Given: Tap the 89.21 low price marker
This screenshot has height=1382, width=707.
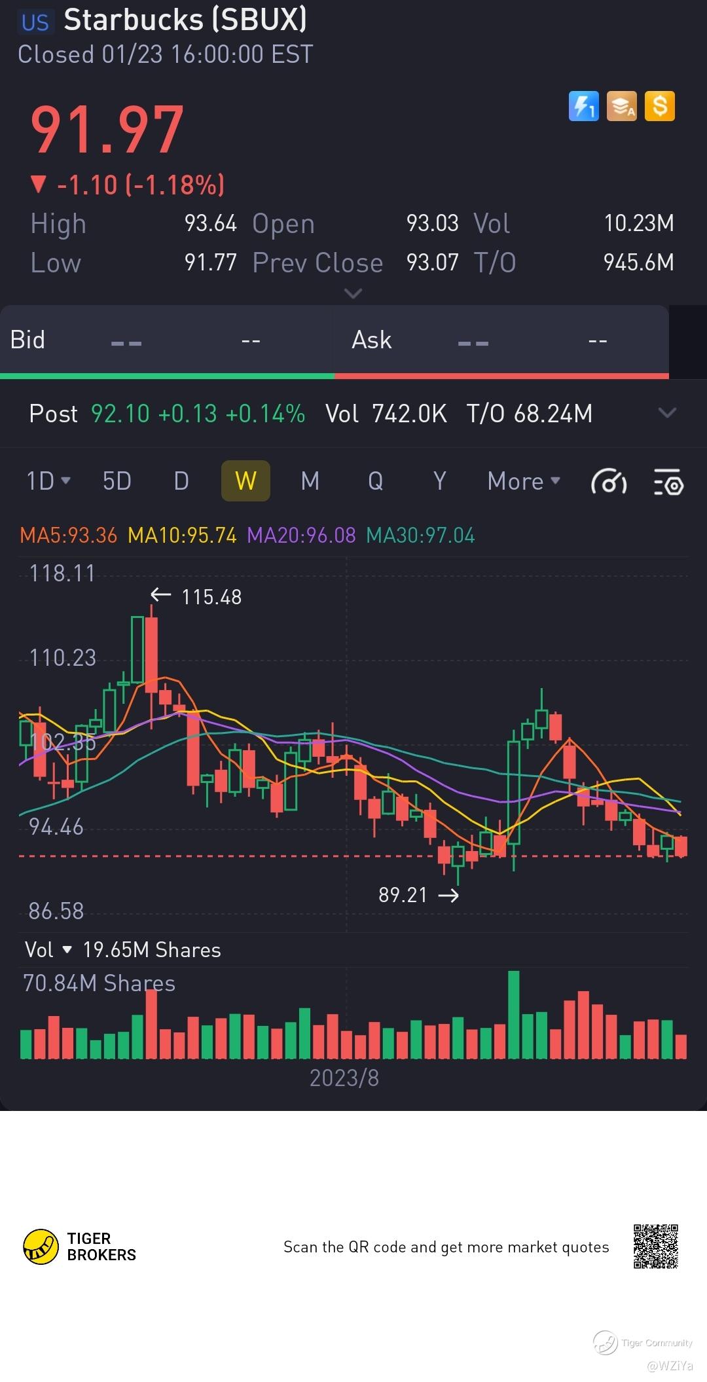Looking at the screenshot, I should 403,895.
